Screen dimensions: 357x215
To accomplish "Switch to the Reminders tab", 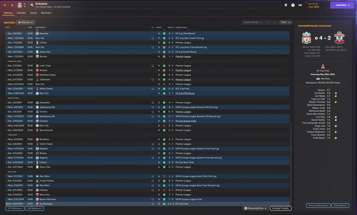I will click(x=46, y=13).
